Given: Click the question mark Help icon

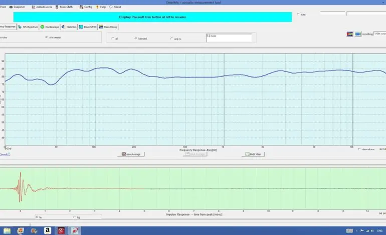Looking at the screenshot, I should coord(97,7).
